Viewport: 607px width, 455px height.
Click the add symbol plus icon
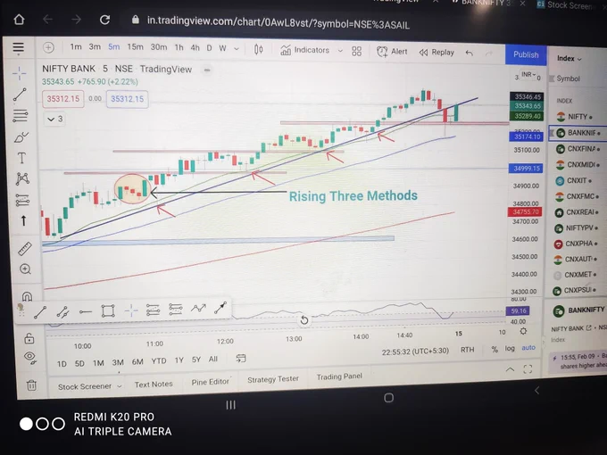[x=48, y=47]
